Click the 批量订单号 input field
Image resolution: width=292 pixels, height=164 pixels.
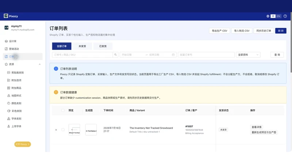click(x=206, y=55)
